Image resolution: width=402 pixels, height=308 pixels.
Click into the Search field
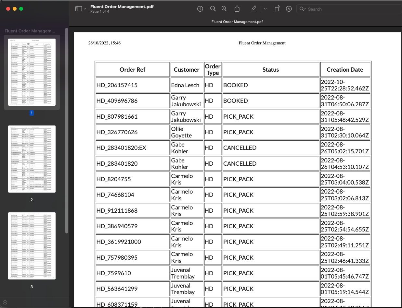[351, 9]
